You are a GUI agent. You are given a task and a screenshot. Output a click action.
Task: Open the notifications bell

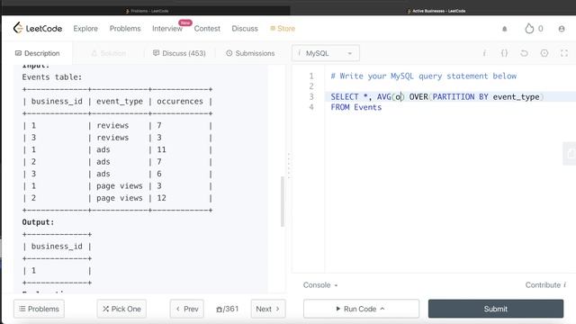504,29
